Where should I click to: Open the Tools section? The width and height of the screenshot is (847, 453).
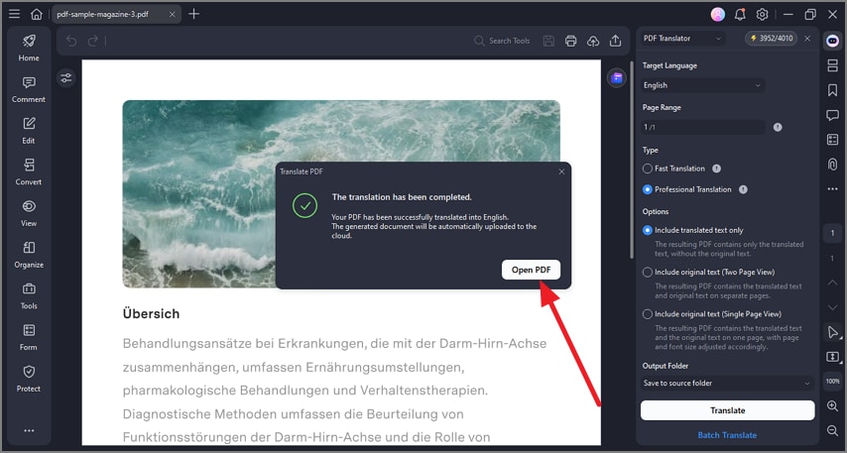29,296
